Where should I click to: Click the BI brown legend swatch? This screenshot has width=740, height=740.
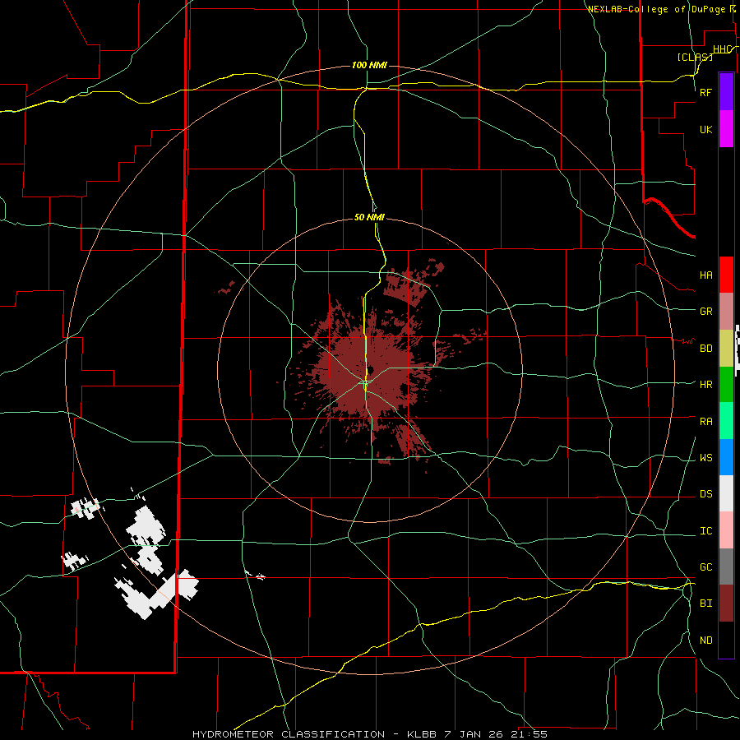click(x=726, y=604)
